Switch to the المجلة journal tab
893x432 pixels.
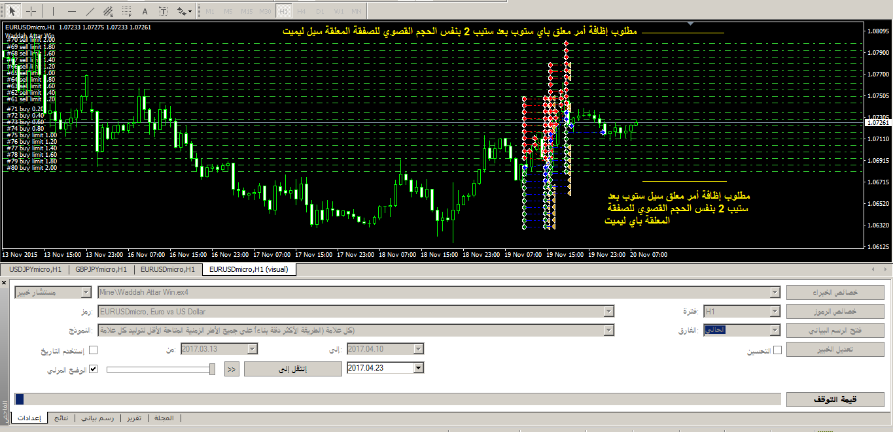[x=163, y=418]
